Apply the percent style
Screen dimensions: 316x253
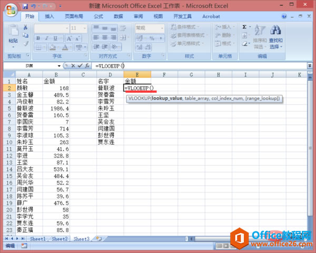coord(152,38)
